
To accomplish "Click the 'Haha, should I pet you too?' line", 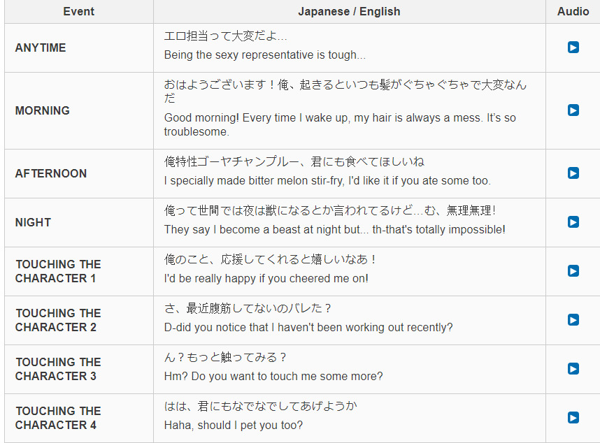I will [233, 425].
